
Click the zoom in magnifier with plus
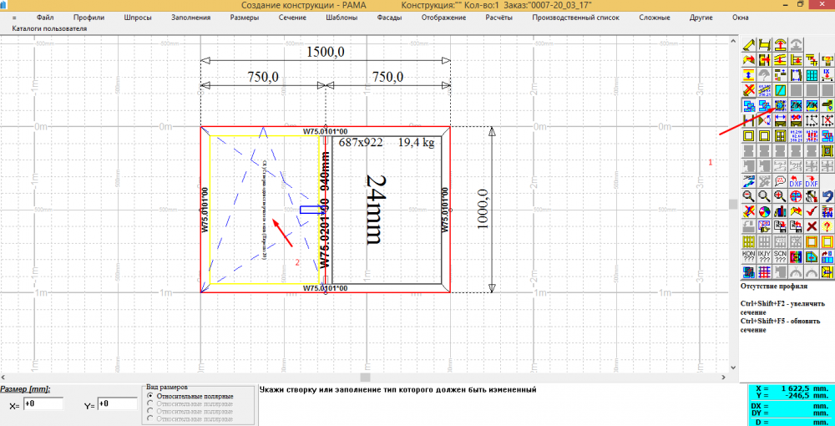(780, 195)
